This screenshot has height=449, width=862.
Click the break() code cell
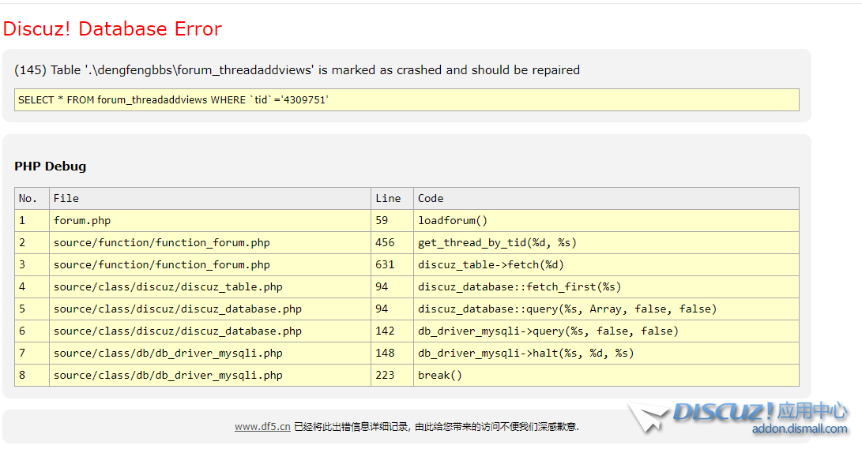(x=440, y=376)
